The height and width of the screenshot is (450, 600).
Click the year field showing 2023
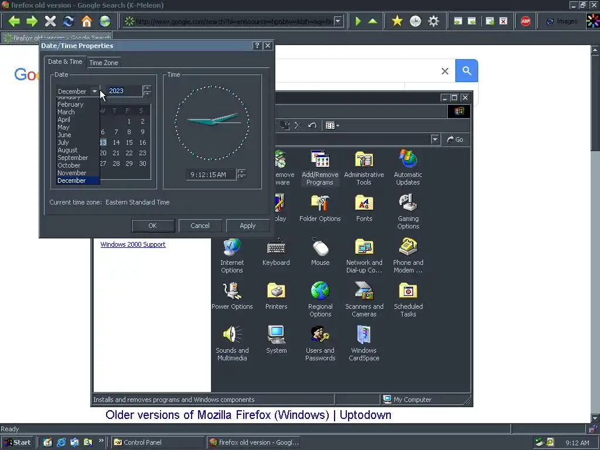[x=124, y=91]
